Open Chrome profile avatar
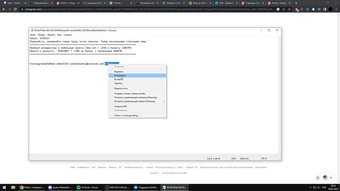This screenshot has height=191, width=340. [330, 10]
